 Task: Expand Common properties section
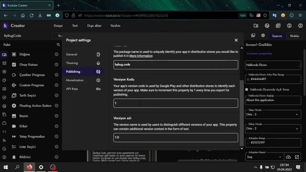point(259,54)
